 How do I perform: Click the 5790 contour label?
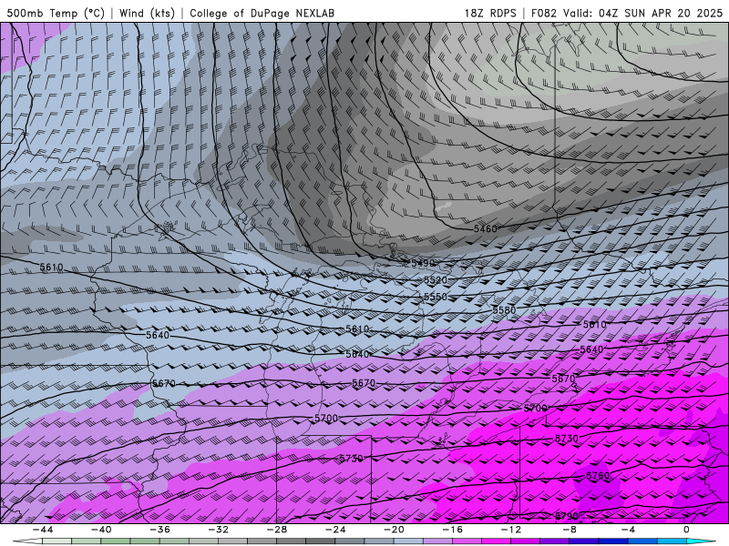coord(567,516)
